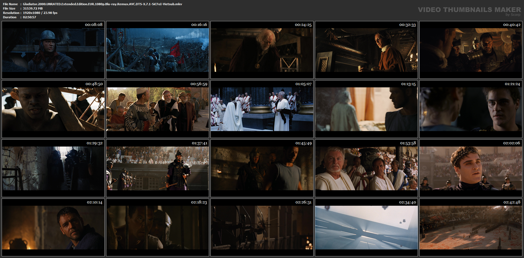Open the frame stamped 00:48:50

pyautogui.click(x=53, y=109)
